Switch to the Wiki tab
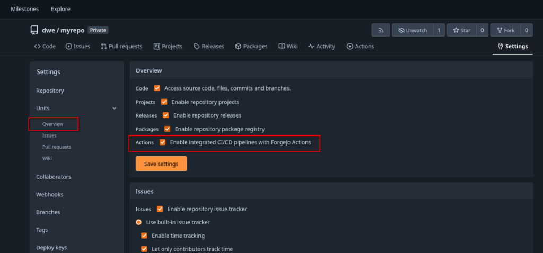The image size is (543, 253). pyautogui.click(x=288, y=47)
